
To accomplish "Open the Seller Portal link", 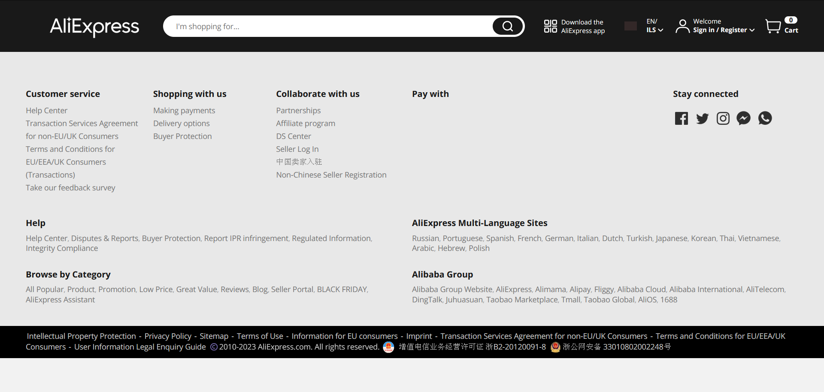I will pos(292,289).
